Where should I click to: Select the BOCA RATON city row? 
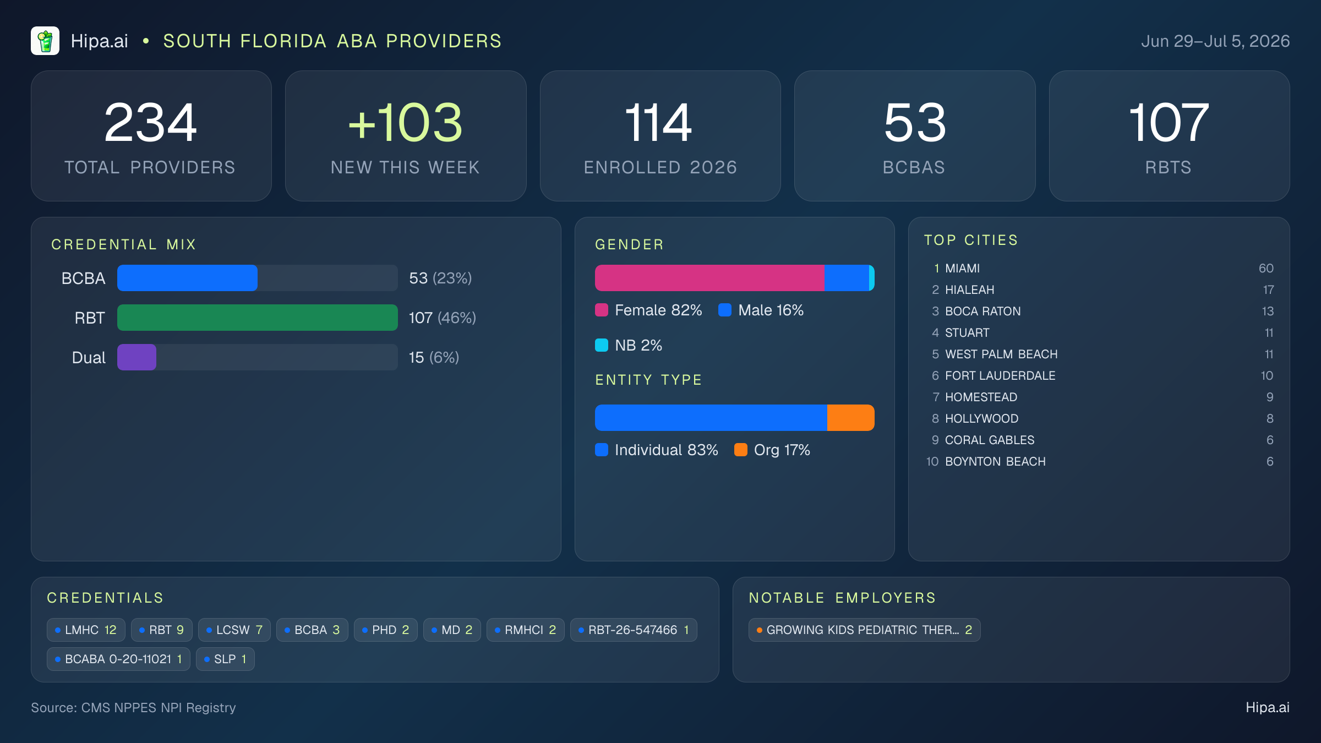tap(1099, 311)
